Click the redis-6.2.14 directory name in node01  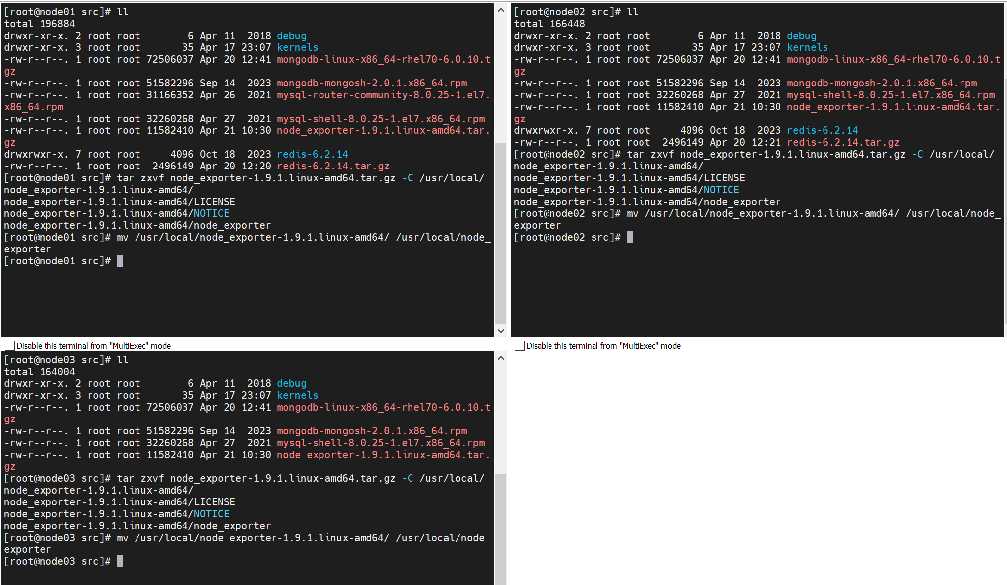click(312, 154)
